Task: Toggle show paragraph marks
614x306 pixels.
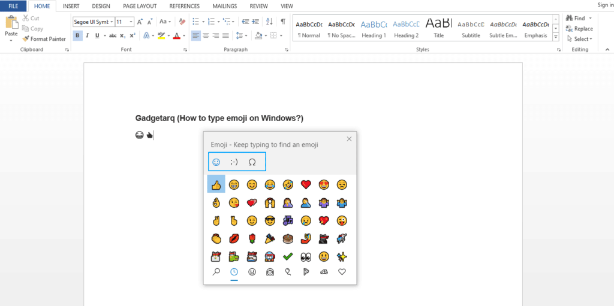Action: tap(283, 22)
